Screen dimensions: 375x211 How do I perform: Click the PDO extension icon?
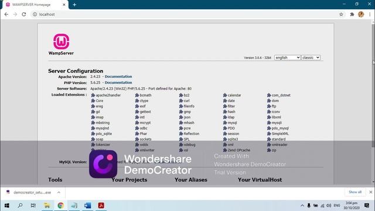click(x=225, y=128)
